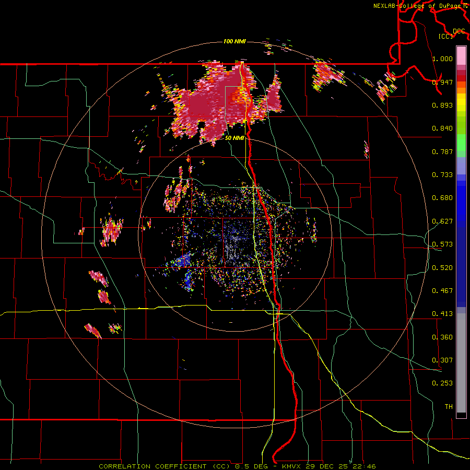The height and width of the screenshot is (470, 470).
Task: Select the 0.253 scale value
Action: (442, 383)
